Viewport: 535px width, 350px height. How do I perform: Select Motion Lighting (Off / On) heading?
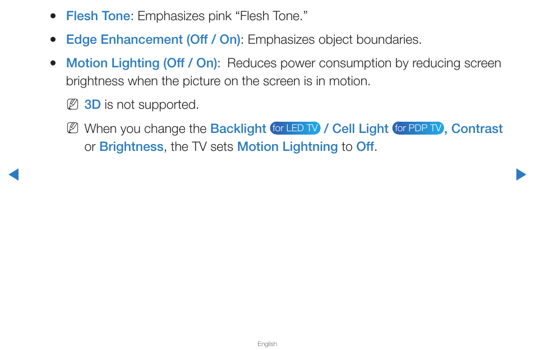point(141,63)
